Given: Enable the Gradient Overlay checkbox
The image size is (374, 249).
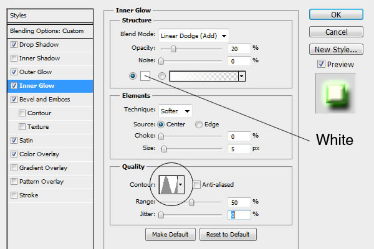Looking at the screenshot, I should [14, 167].
